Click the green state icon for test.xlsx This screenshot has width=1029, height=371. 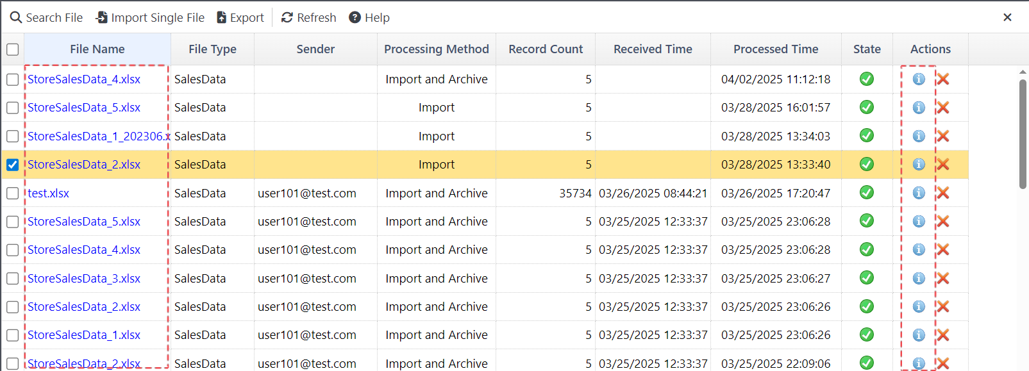[x=866, y=193]
